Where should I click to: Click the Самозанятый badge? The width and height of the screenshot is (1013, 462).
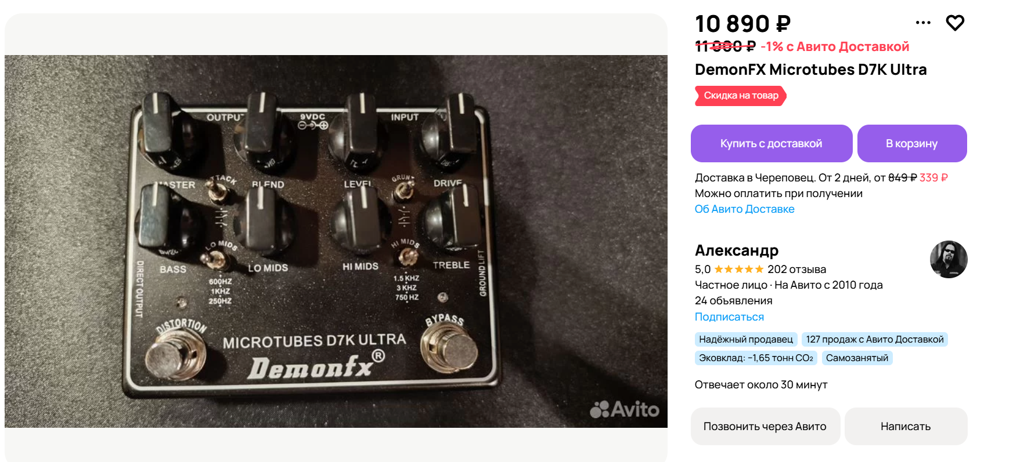[857, 358]
